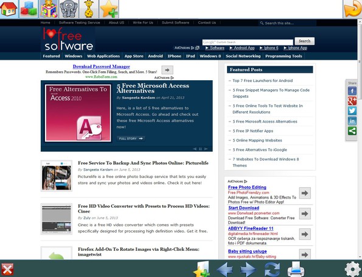Screen dimensions: 362x277
Task: Open 5 Online Mapping Websites post
Action: [x=257, y=140]
